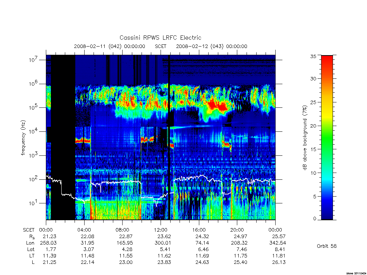Click the Orbit 58 text
Viewport: 367px width, 275px height.
[x=327, y=246]
